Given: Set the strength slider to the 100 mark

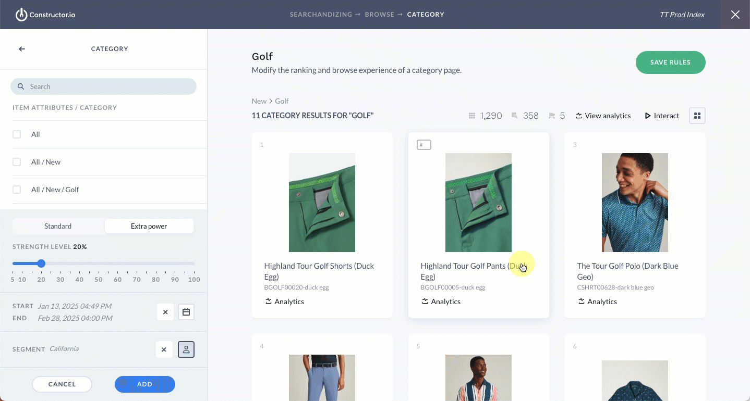Looking at the screenshot, I should pyautogui.click(x=194, y=264).
